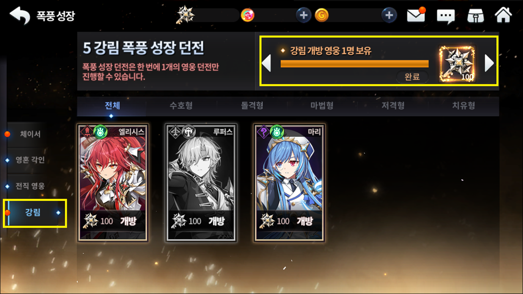Select the 치유형 tab
523x294 pixels.
coord(464,106)
